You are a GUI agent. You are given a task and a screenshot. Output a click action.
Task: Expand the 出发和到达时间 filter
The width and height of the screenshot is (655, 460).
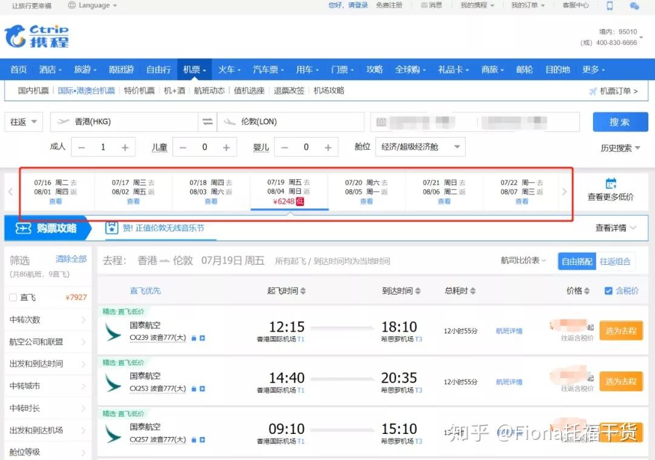(48, 364)
